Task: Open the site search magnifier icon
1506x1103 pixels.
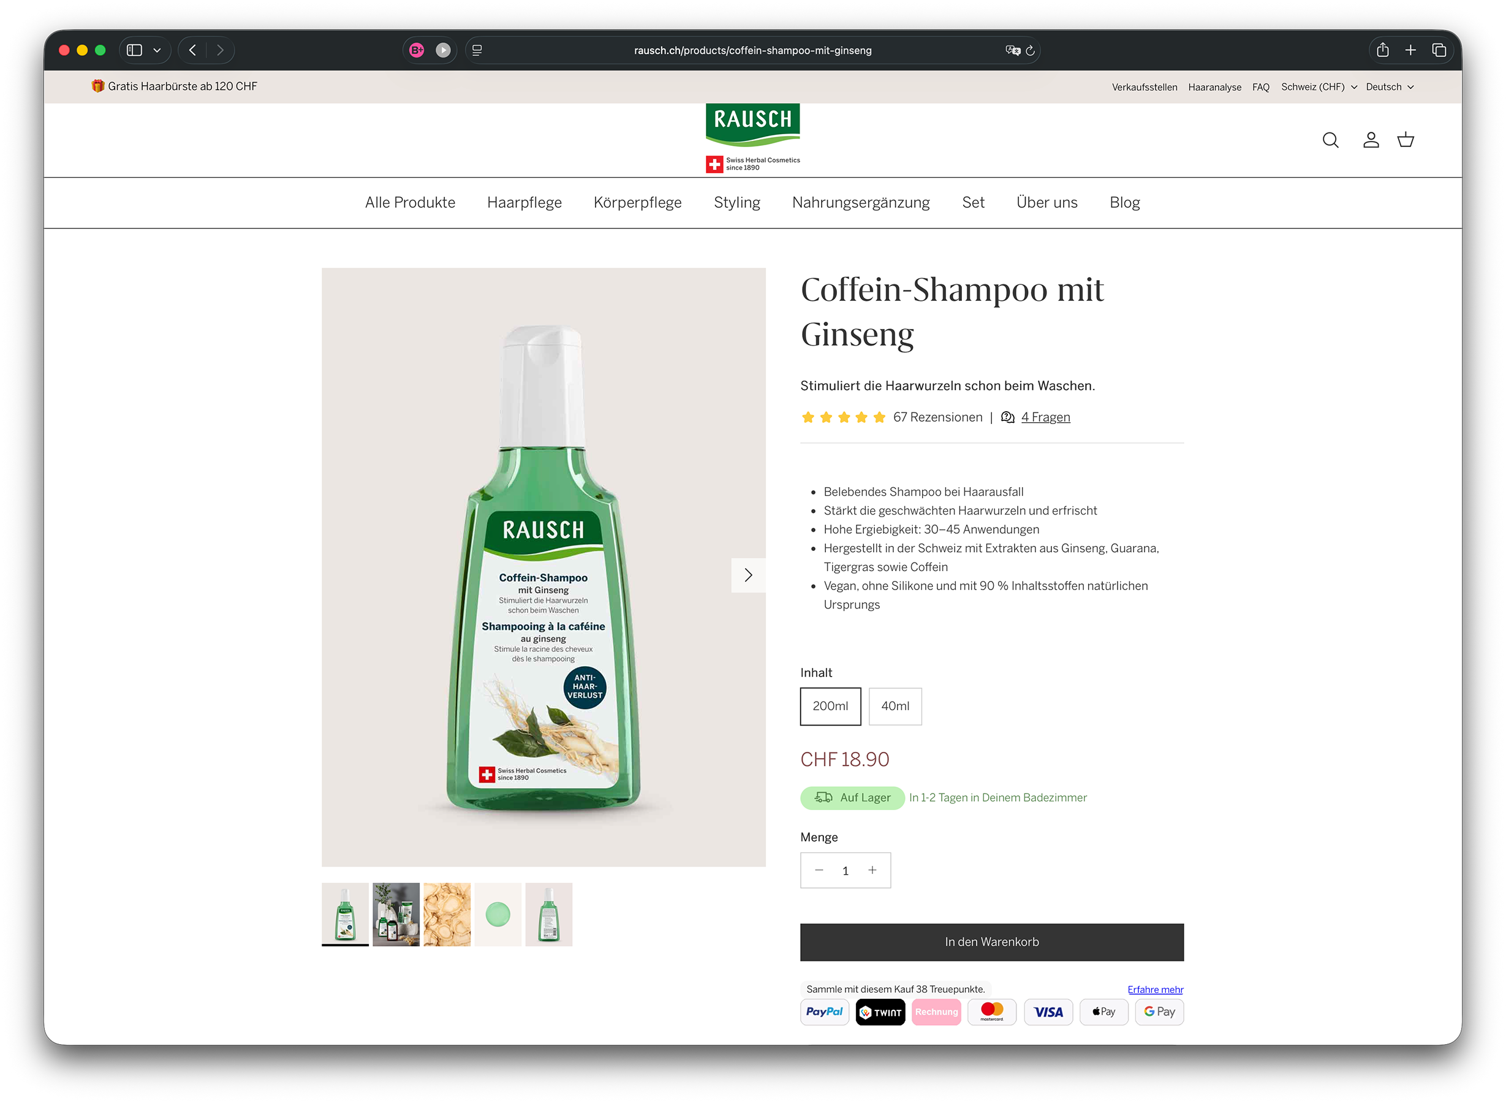Action: pos(1330,140)
